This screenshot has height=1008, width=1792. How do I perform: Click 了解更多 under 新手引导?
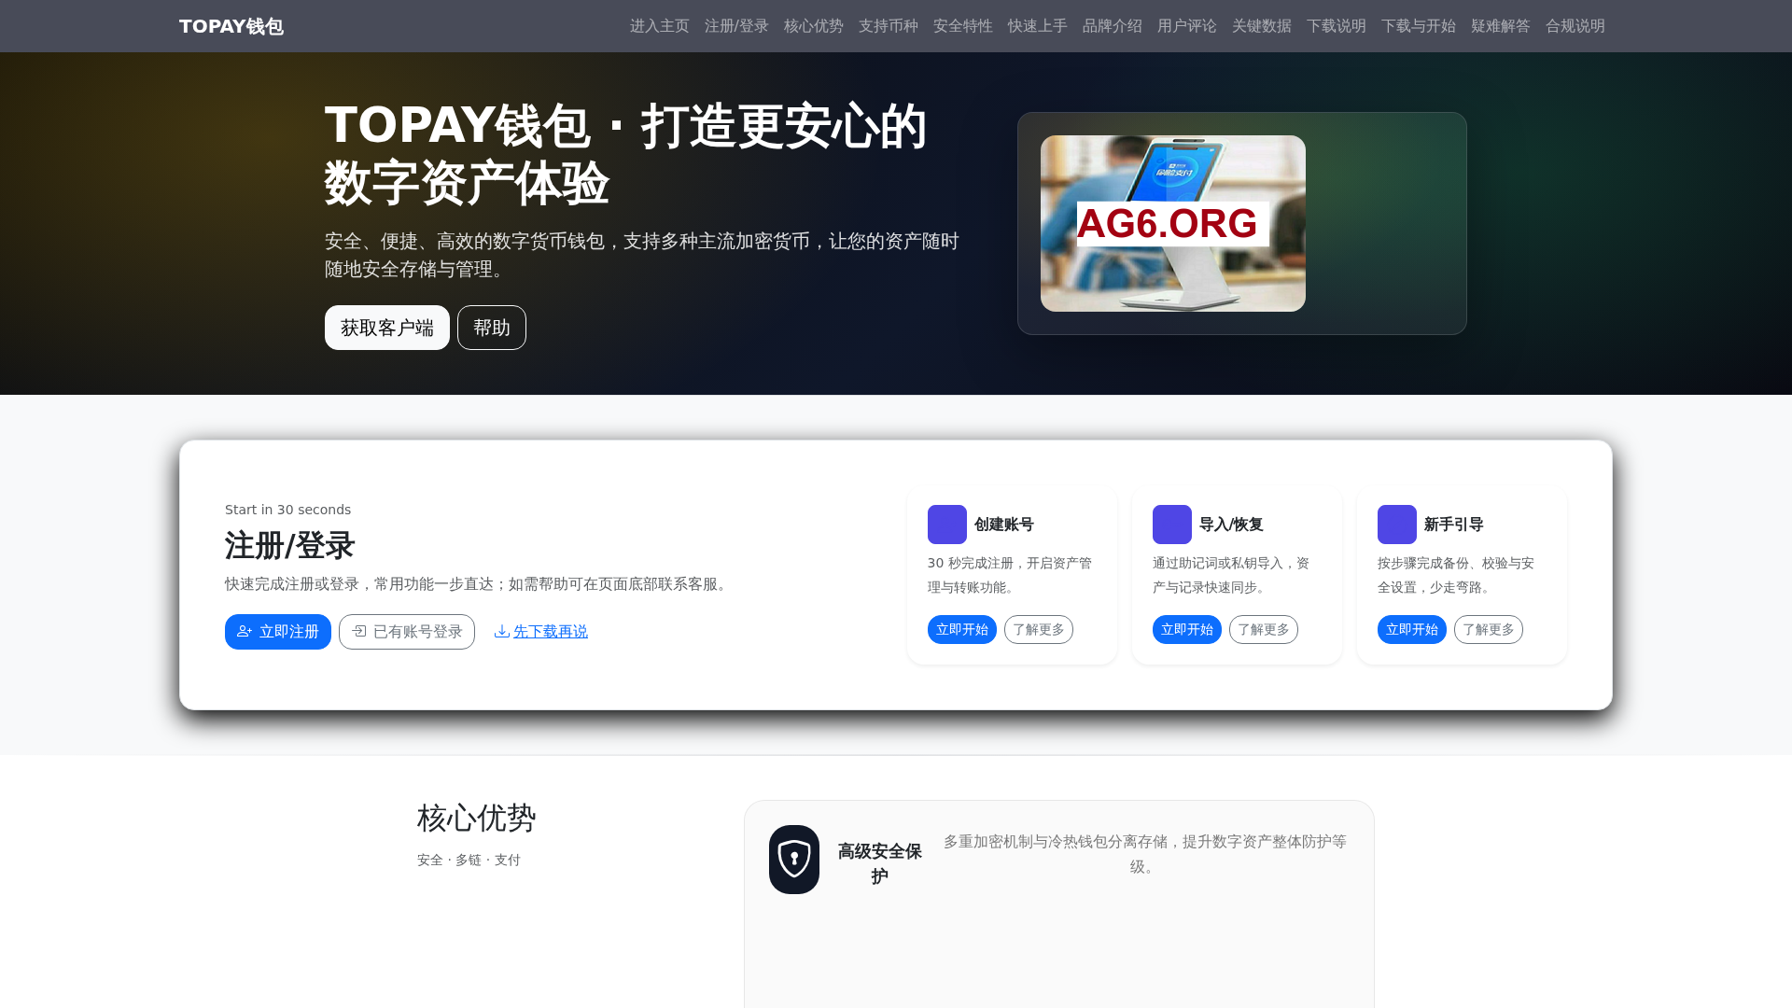pos(1489,630)
